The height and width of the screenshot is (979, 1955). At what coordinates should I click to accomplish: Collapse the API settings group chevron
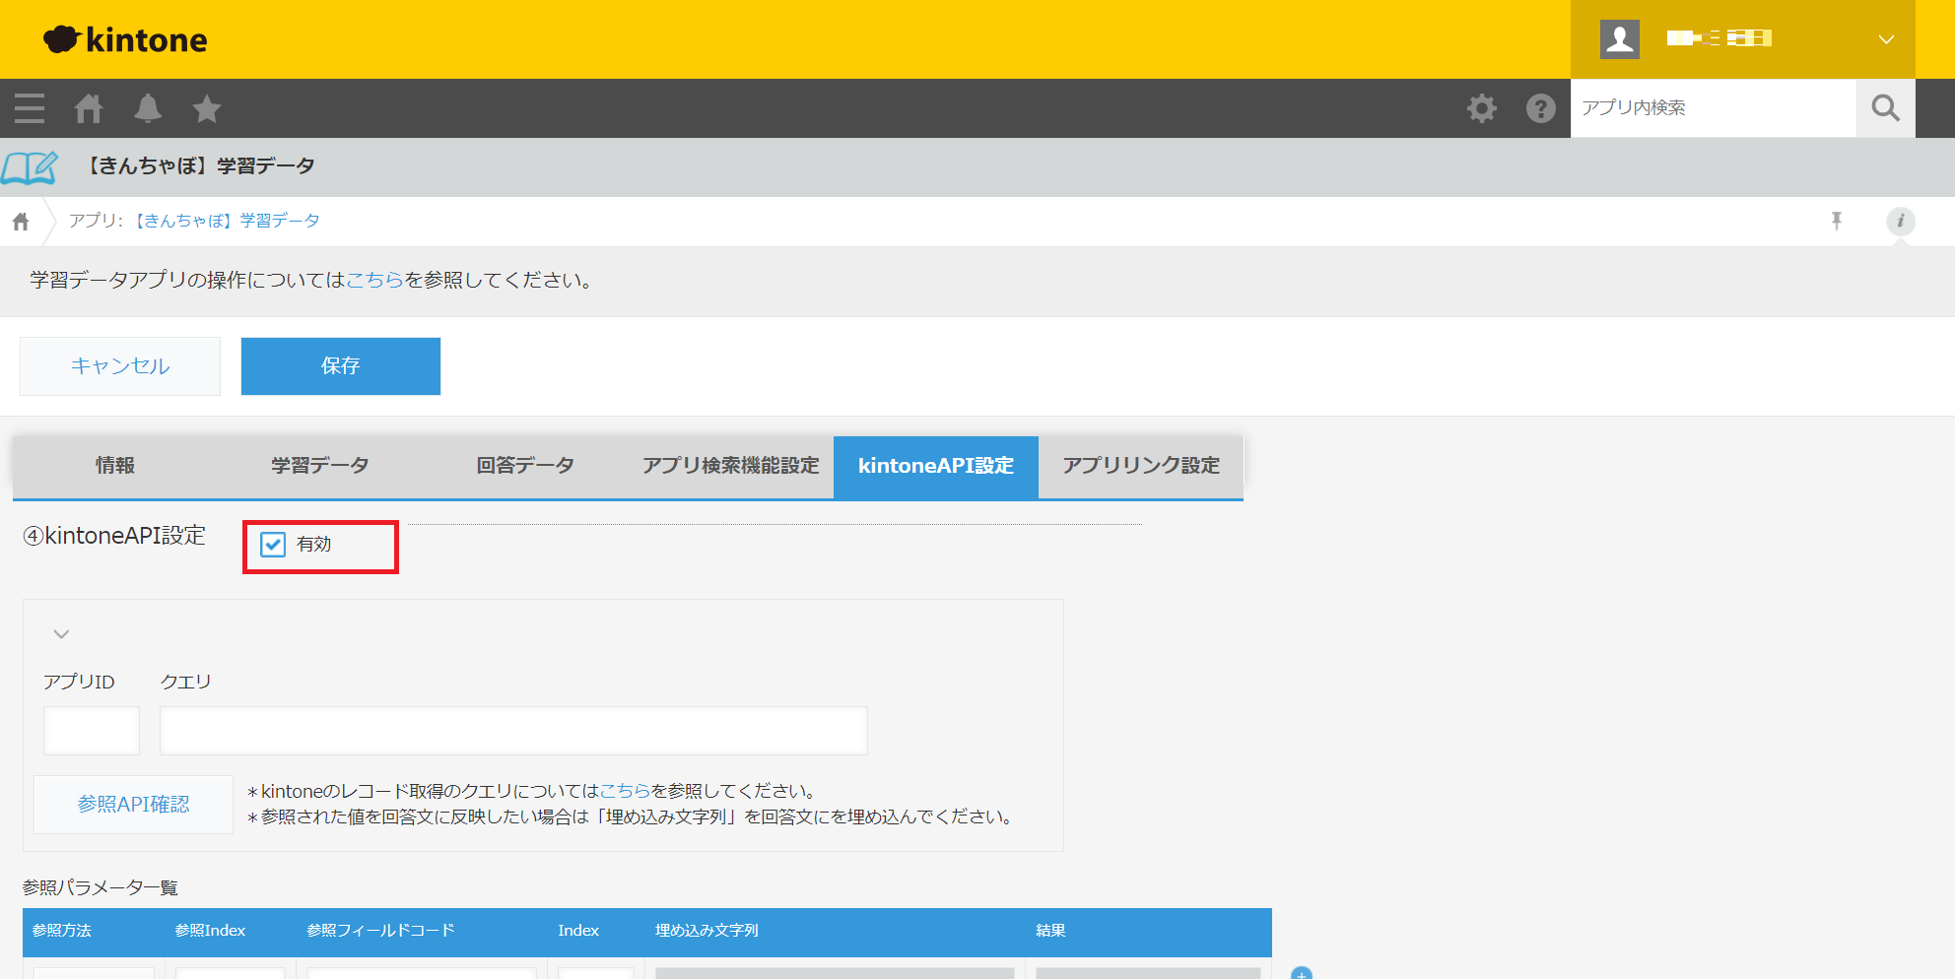point(61,634)
